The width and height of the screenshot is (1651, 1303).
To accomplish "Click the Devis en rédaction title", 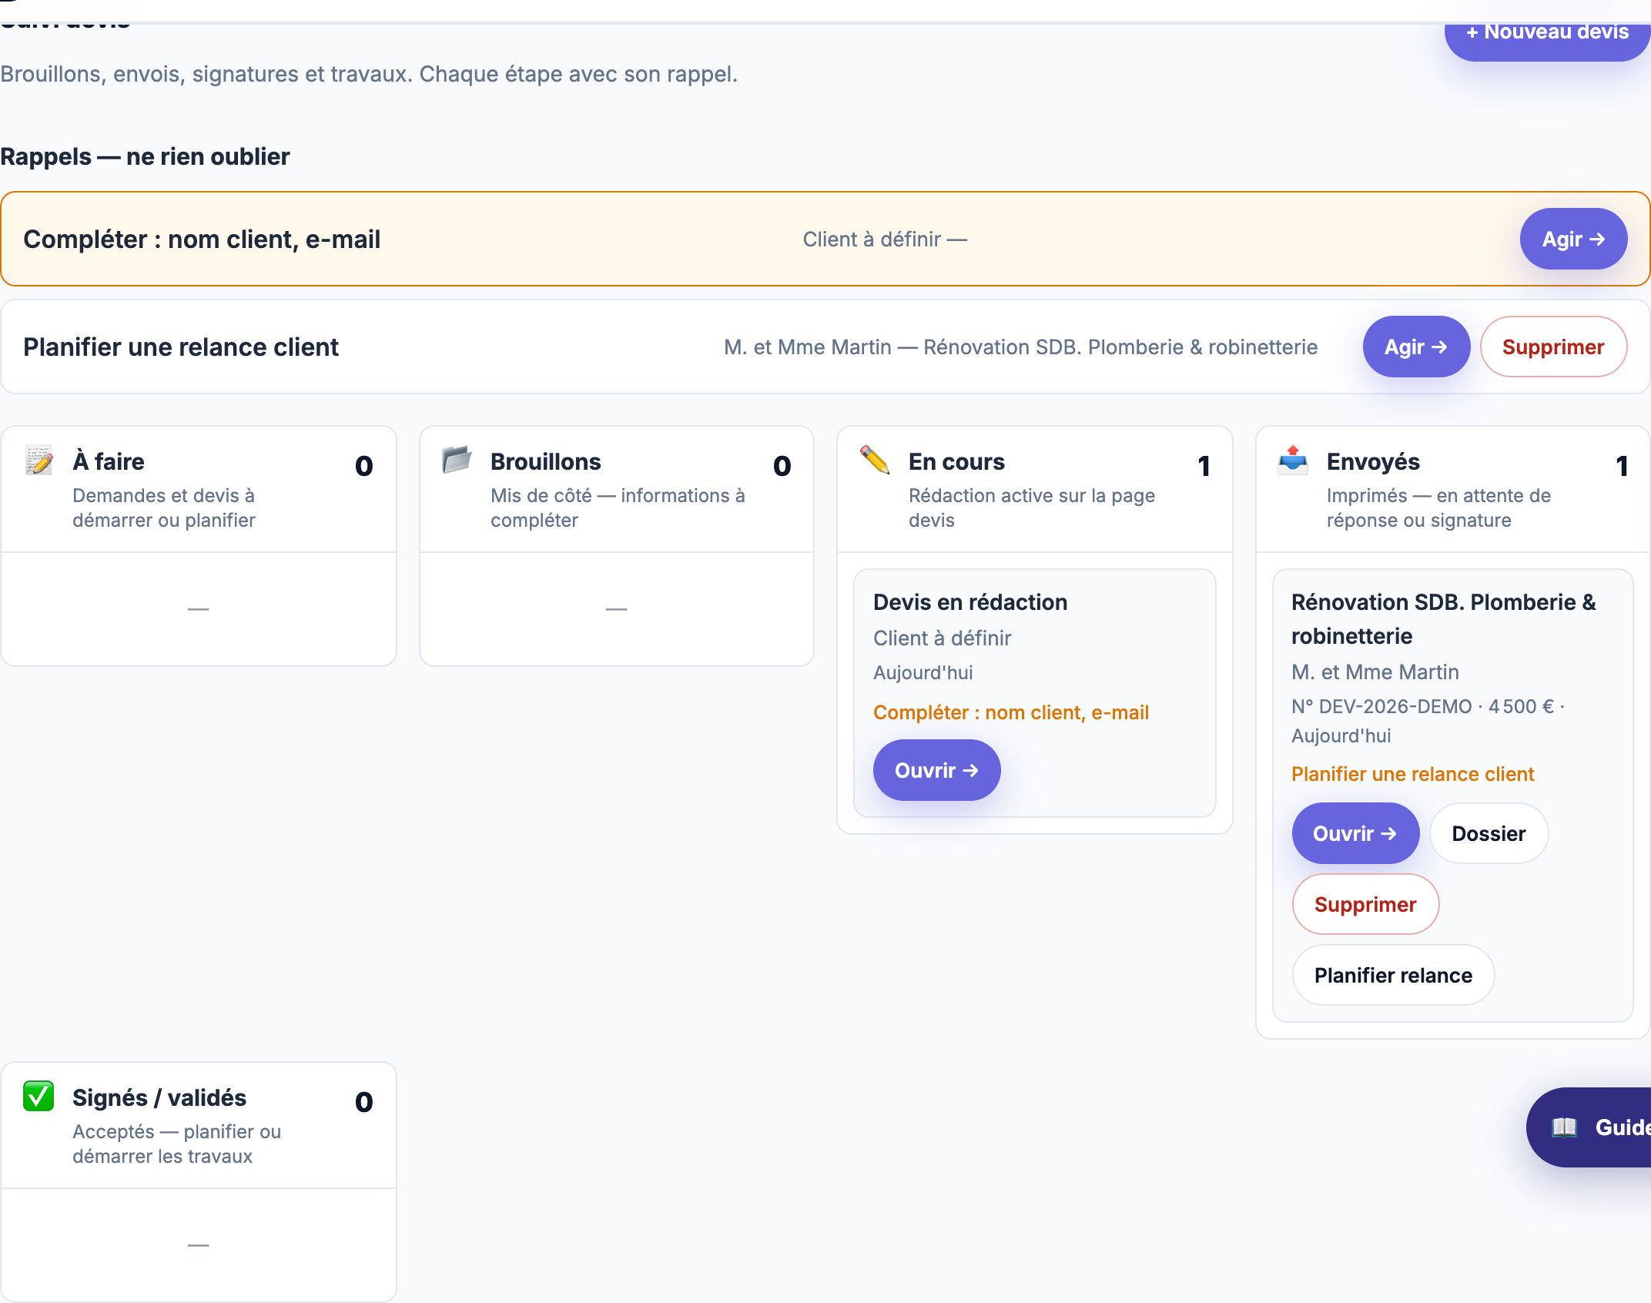I will [x=970, y=602].
